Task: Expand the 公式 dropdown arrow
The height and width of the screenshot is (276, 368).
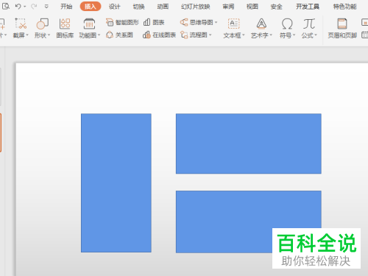Action: pyautogui.click(x=316, y=35)
